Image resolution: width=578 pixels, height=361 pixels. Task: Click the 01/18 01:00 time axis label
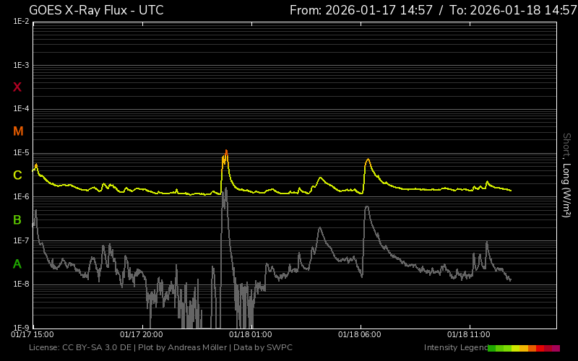coord(250,335)
